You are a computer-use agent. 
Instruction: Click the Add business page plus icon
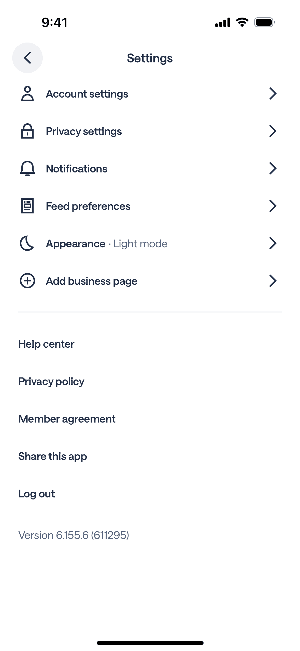tap(27, 281)
